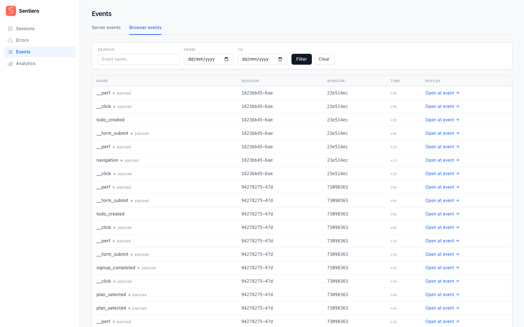
Task: Open Sessions from the sidebar
Action: [40, 29]
